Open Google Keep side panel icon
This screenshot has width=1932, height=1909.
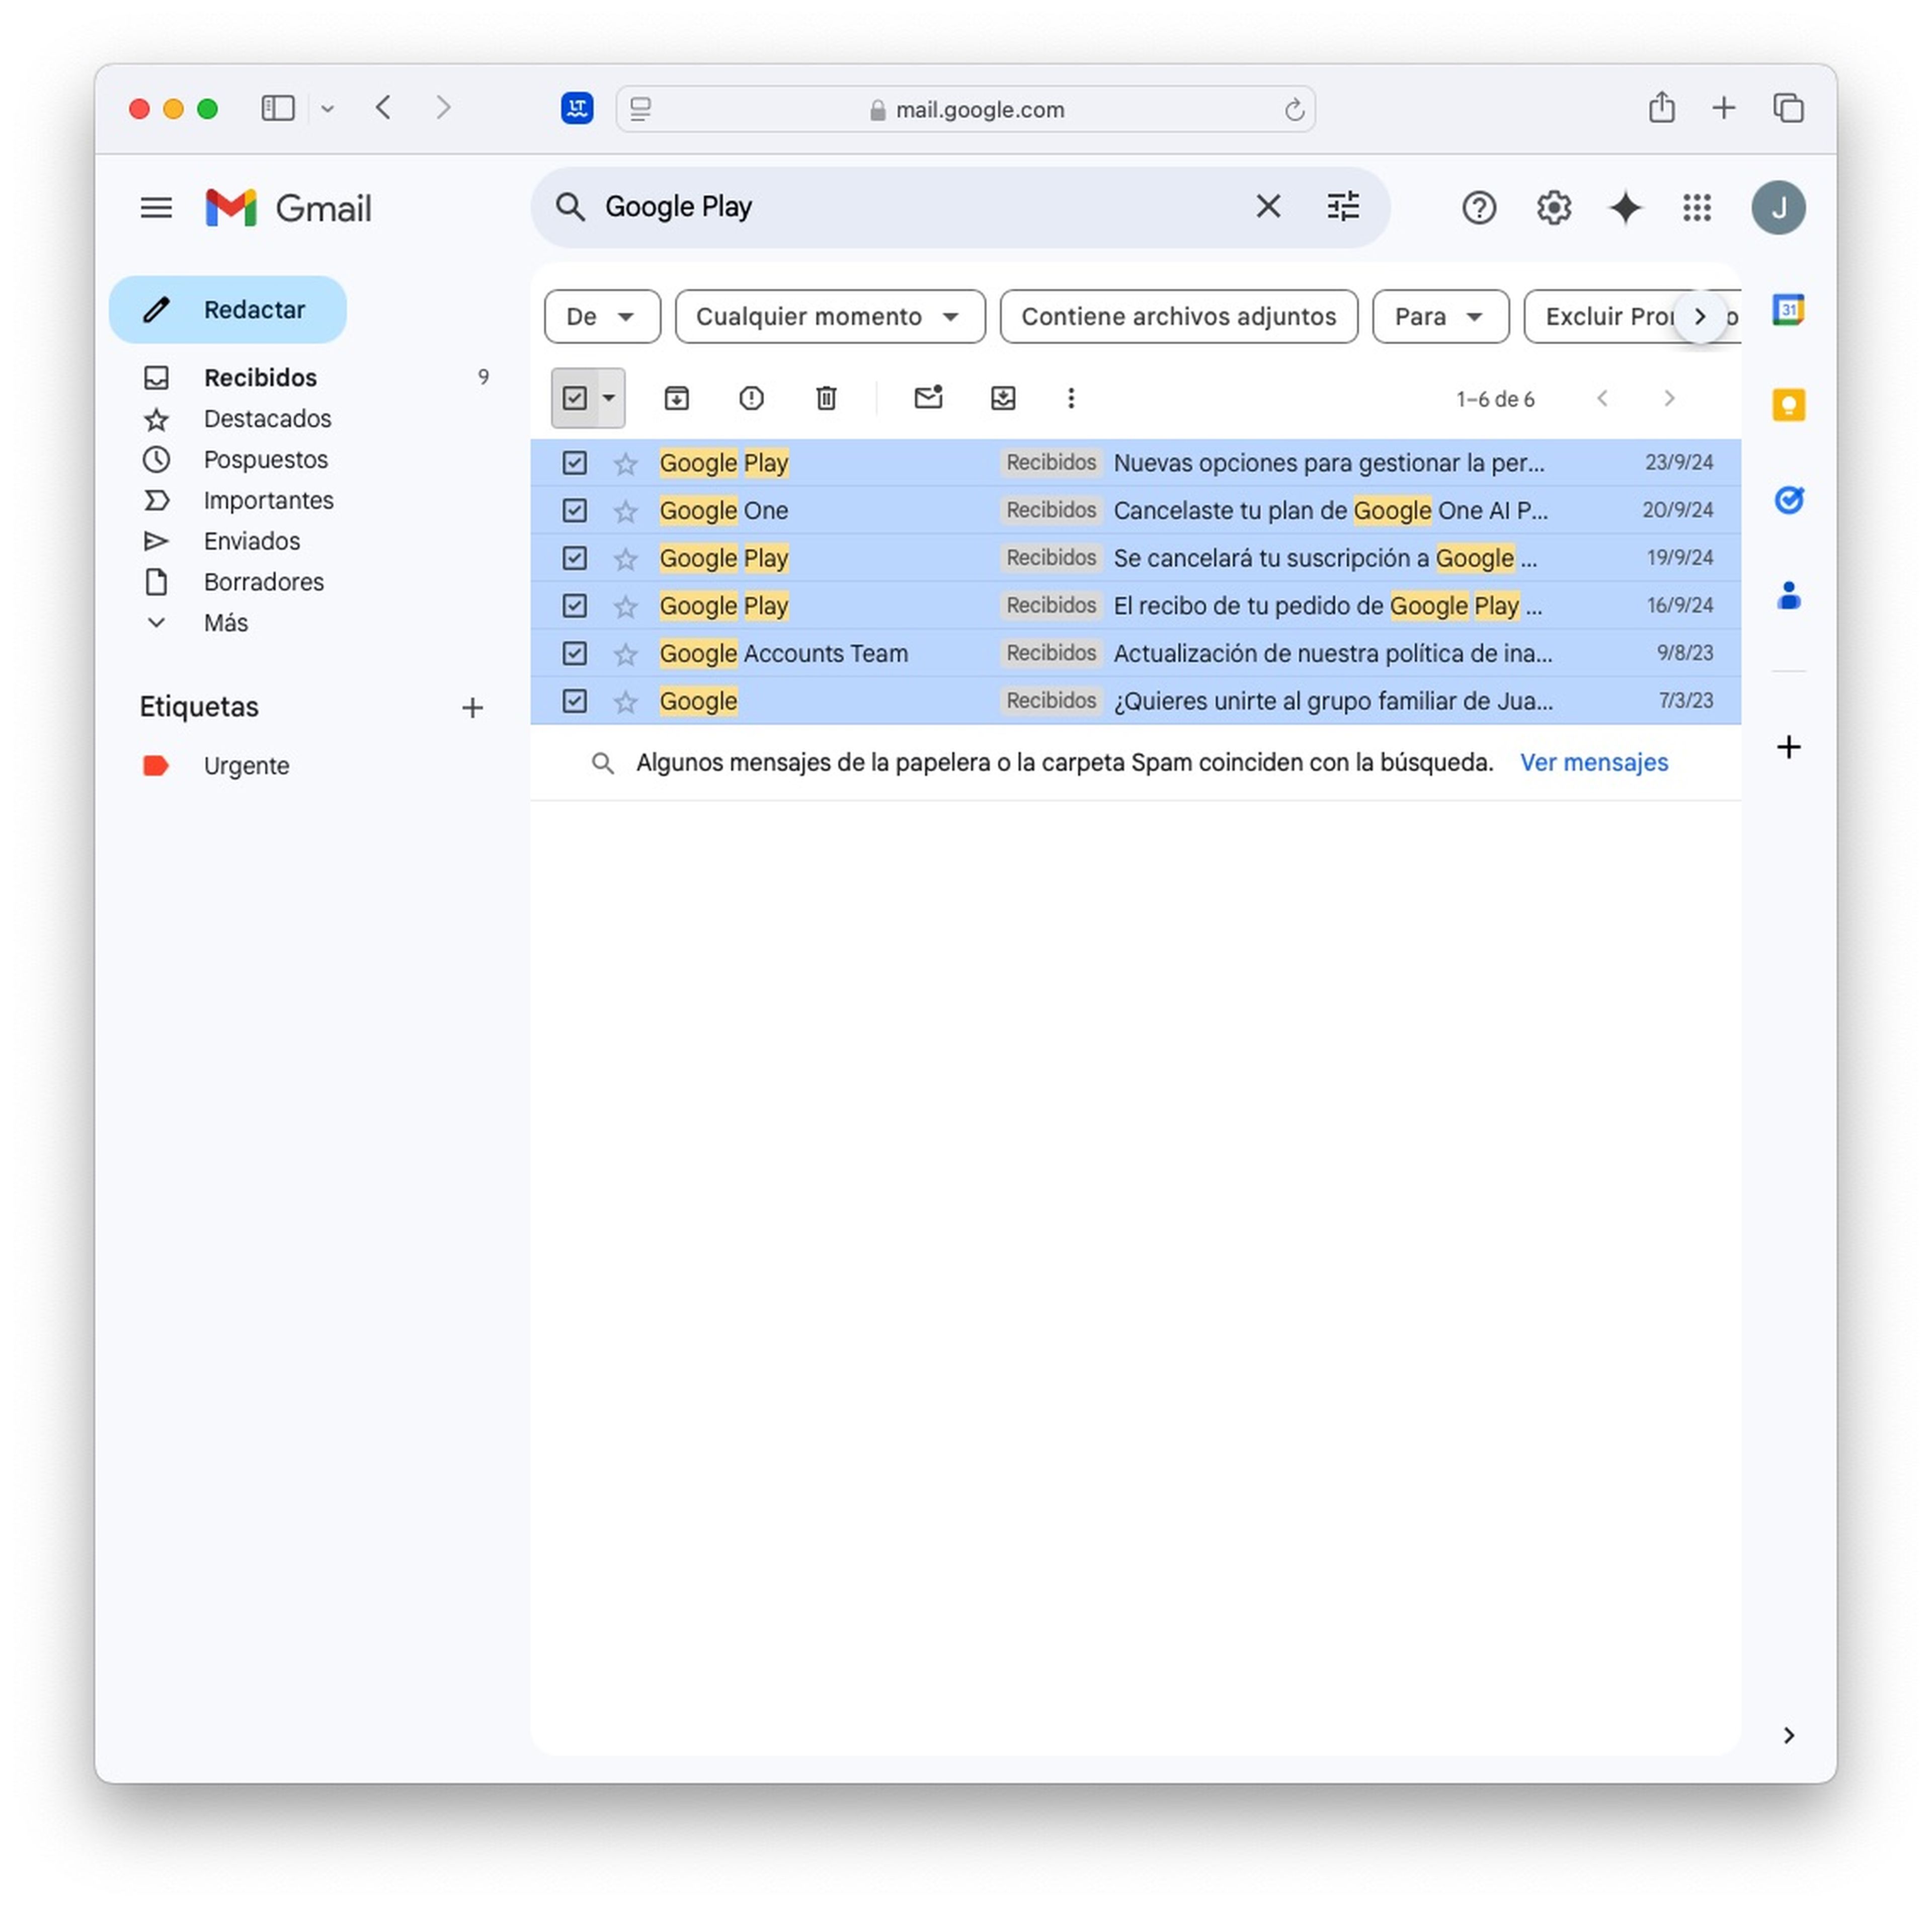(x=1788, y=405)
